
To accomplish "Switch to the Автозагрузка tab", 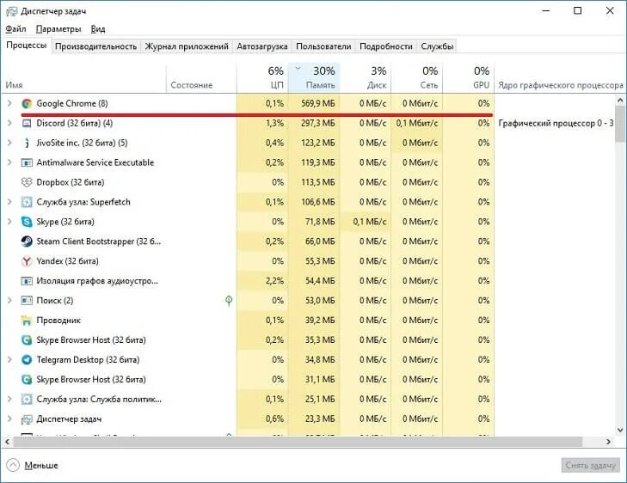I will [x=262, y=46].
